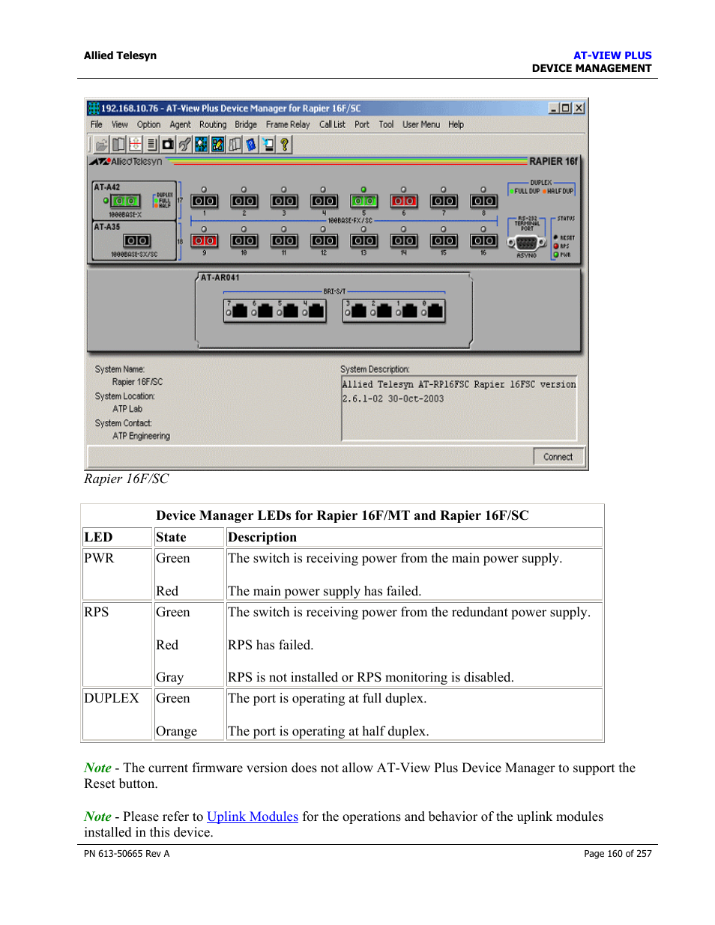Open the Port menu
This screenshot has width=715, height=925.
(x=362, y=124)
